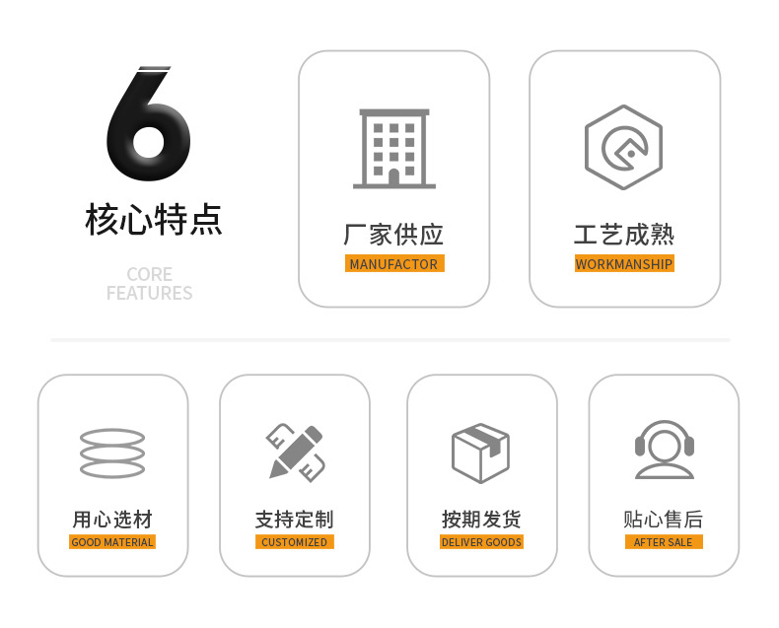Click the building icon for 厂家供应

tap(394, 149)
